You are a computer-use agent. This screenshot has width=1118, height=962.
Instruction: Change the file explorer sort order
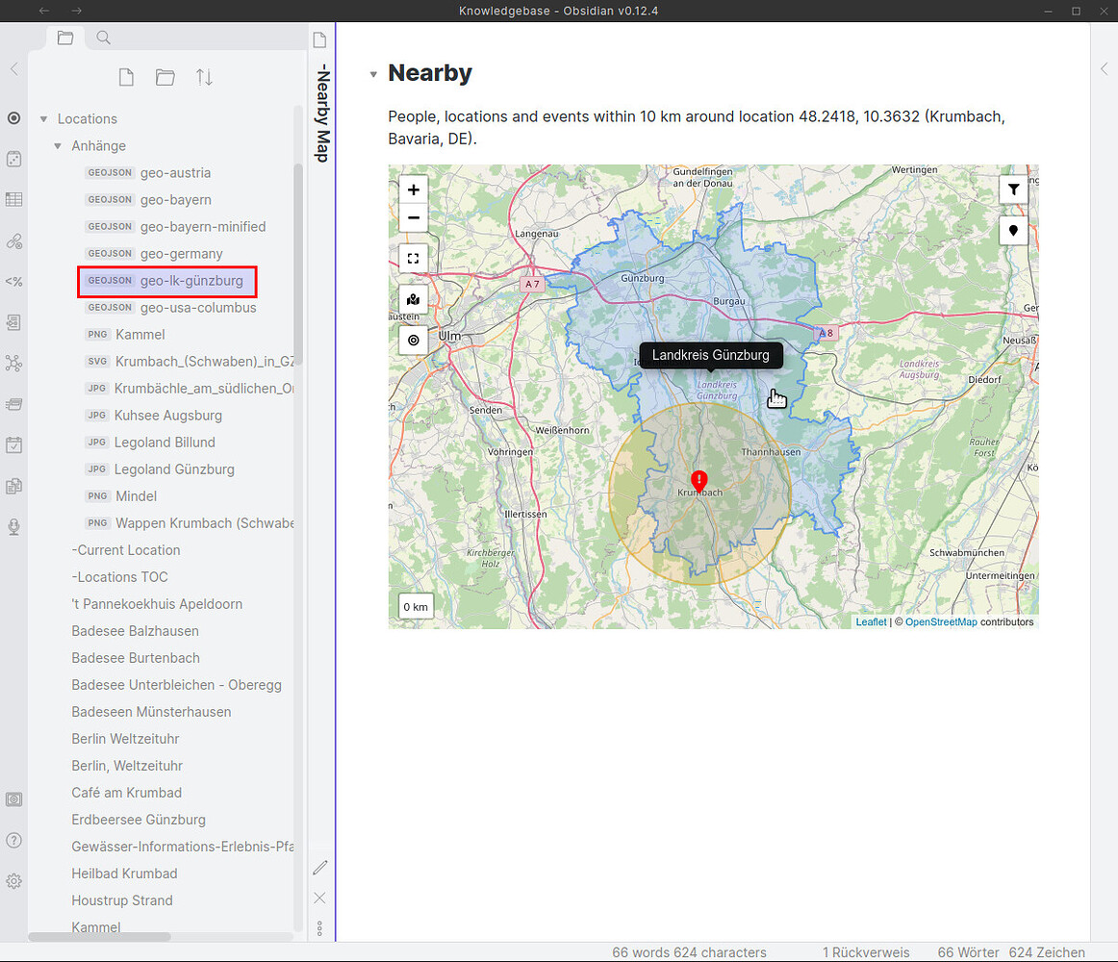204,77
